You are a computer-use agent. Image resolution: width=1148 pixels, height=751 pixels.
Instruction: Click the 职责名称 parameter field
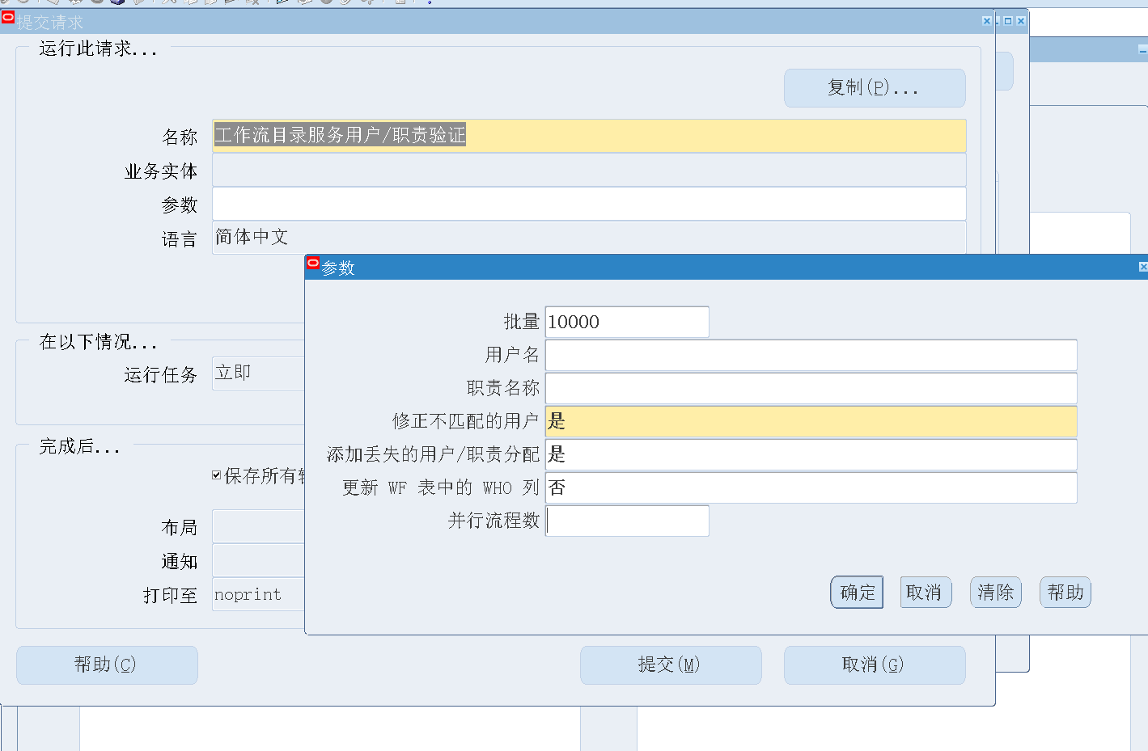[x=811, y=388]
